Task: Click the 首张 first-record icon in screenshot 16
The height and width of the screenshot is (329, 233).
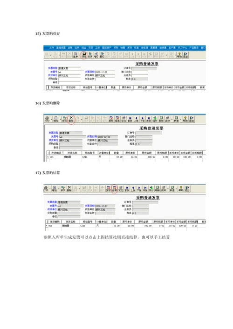Action: 130,119
